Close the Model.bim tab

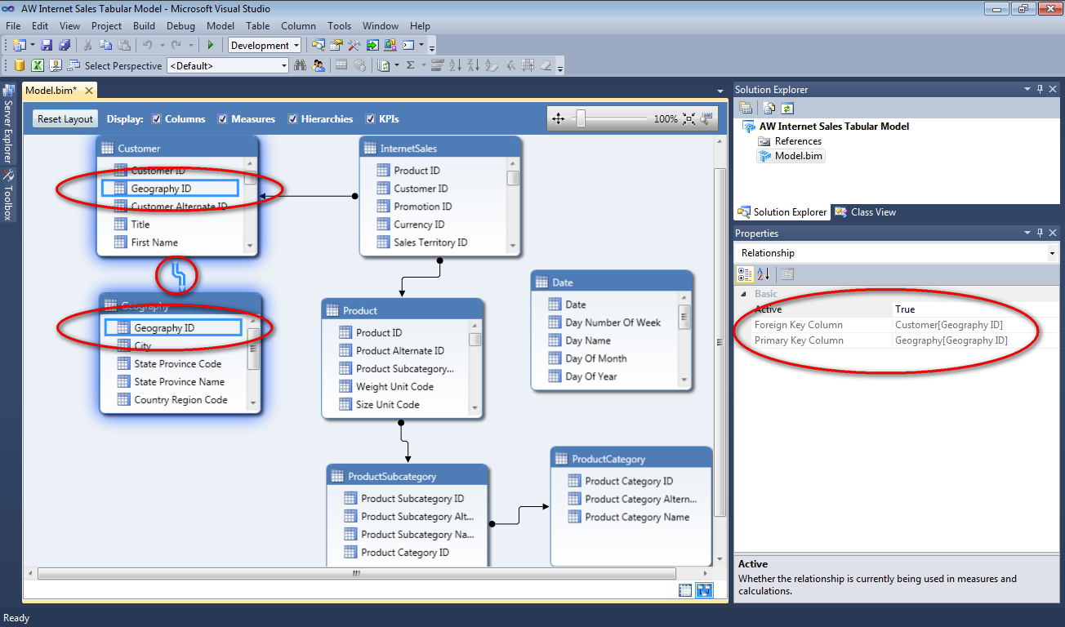coord(89,91)
